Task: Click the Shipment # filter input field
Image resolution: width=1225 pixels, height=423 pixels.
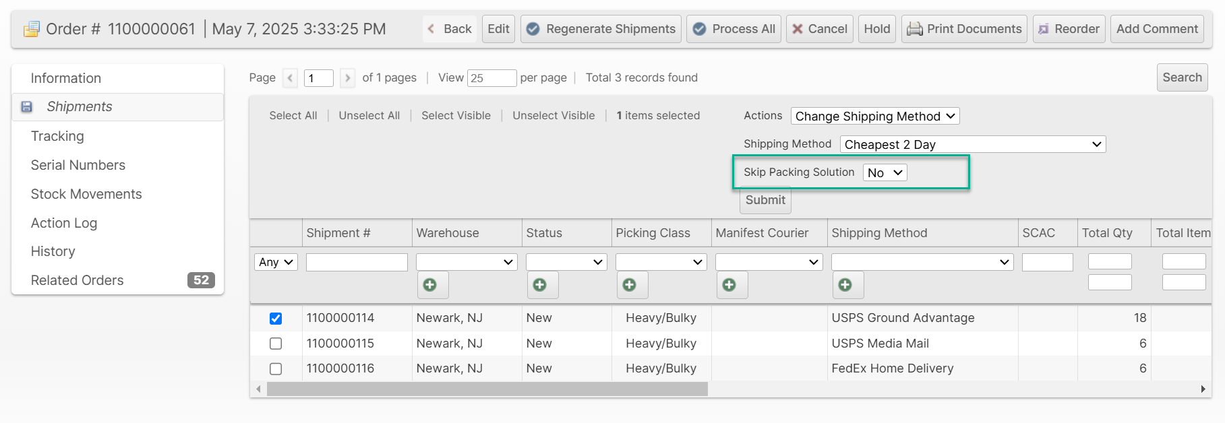Action: (357, 263)
